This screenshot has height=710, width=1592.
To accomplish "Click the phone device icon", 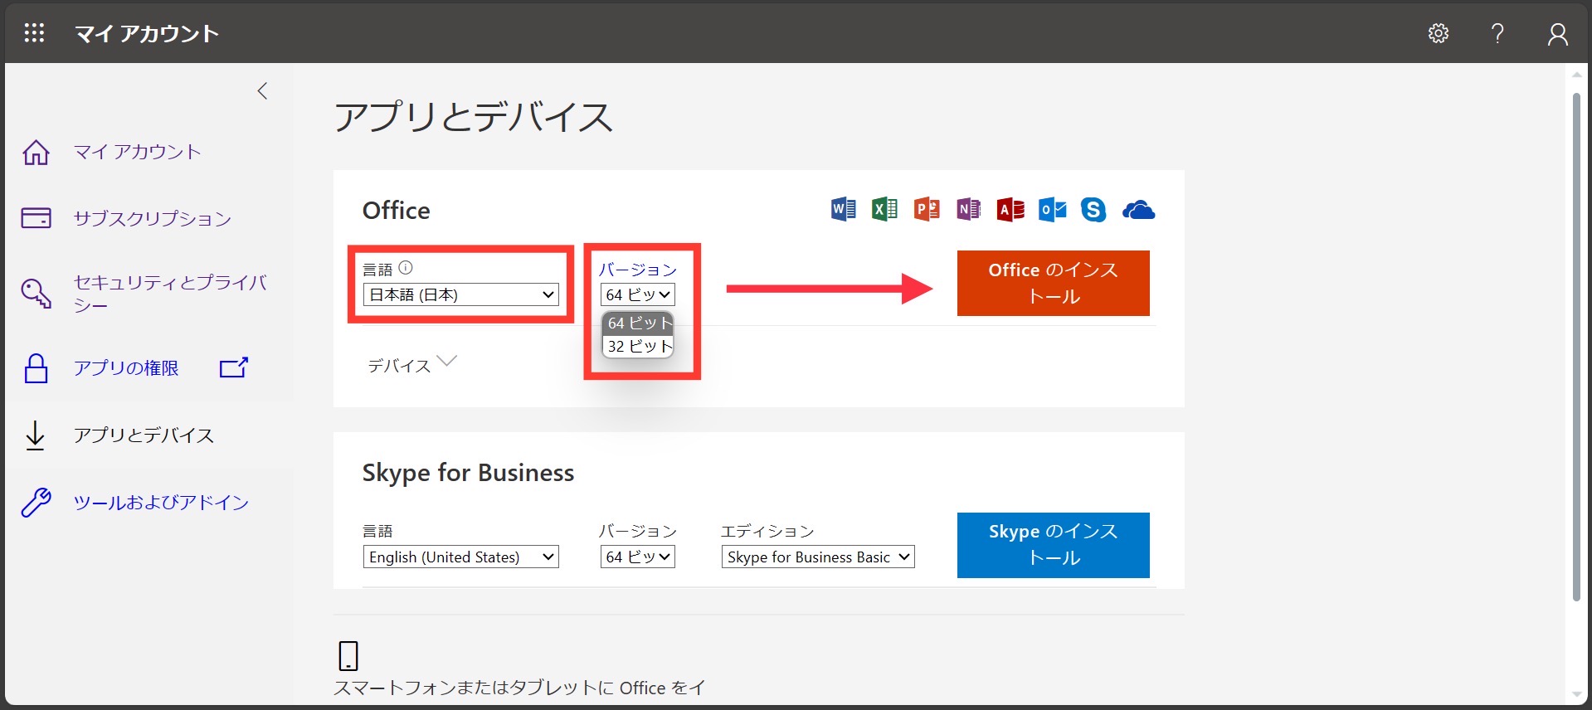I will point(348,656).
